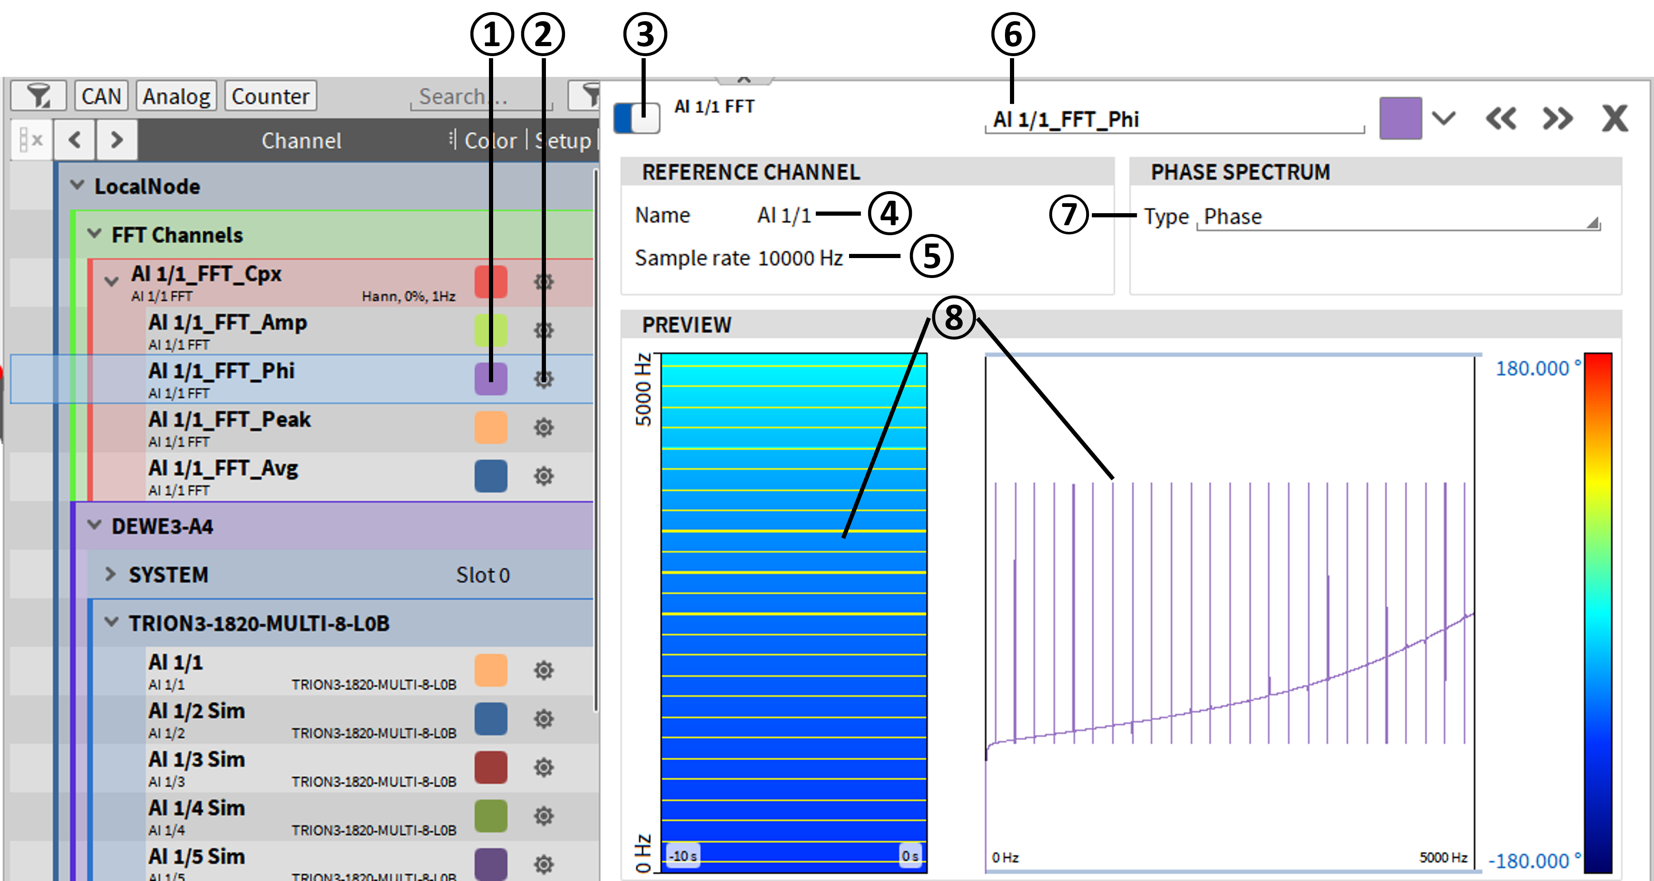This screenshot has height=881, width=1654.
Task: Collapse the FFT Channels group
Action: (94, 234)
